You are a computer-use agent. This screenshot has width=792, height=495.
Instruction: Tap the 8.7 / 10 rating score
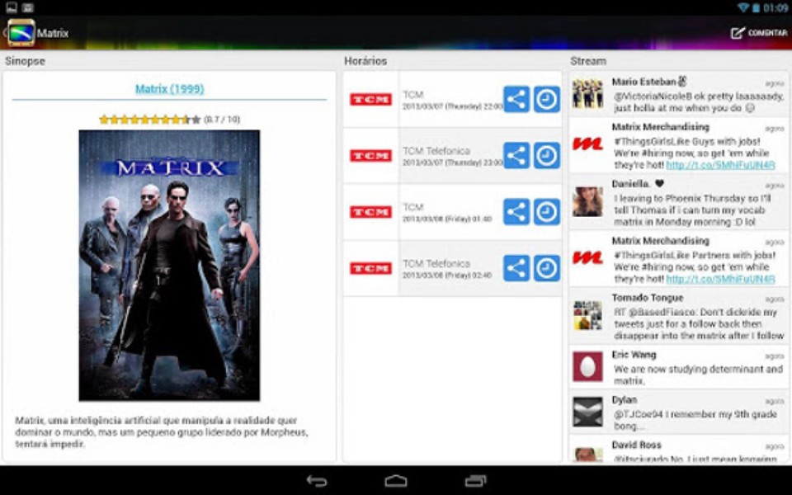pos(222,120)
